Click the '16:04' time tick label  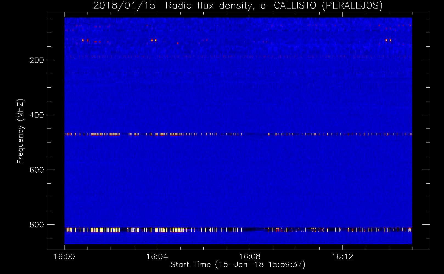click(x=157, y=257)
